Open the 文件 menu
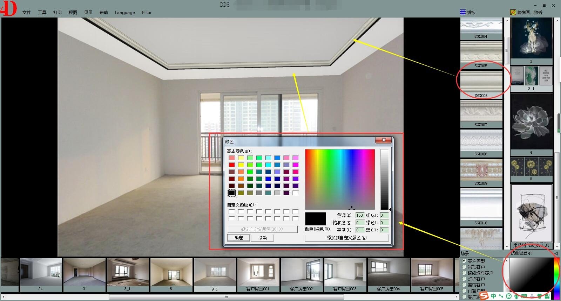This screenshot has height=301, width=561. [x=27, y=13]
